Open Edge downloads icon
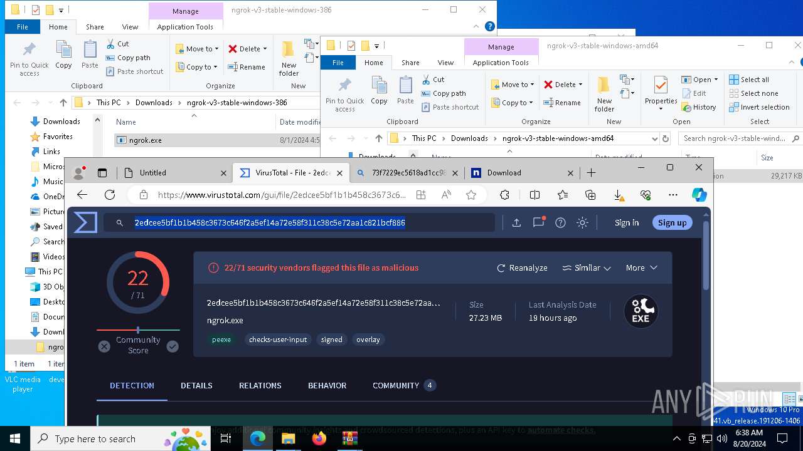 pyautogui.click(x=619, y=195)
